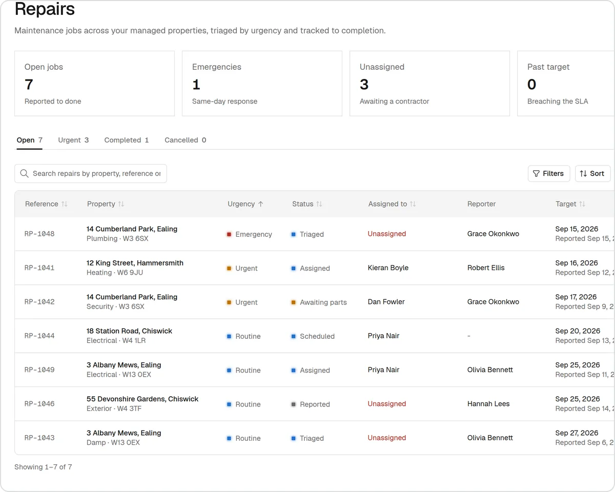Click 55 Devonshire Gardens, Chiswick property

tap(142, 399)
